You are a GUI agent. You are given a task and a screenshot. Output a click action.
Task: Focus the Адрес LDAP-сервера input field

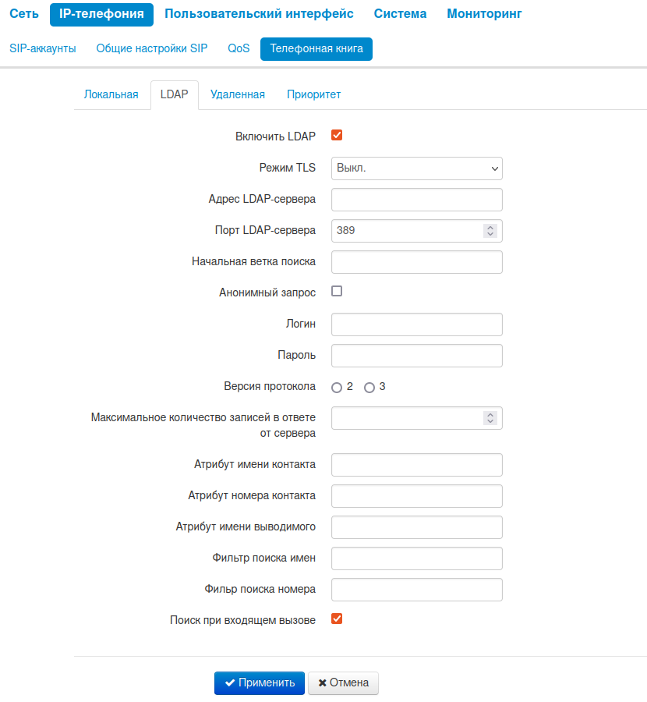click(x=416, y=200)
